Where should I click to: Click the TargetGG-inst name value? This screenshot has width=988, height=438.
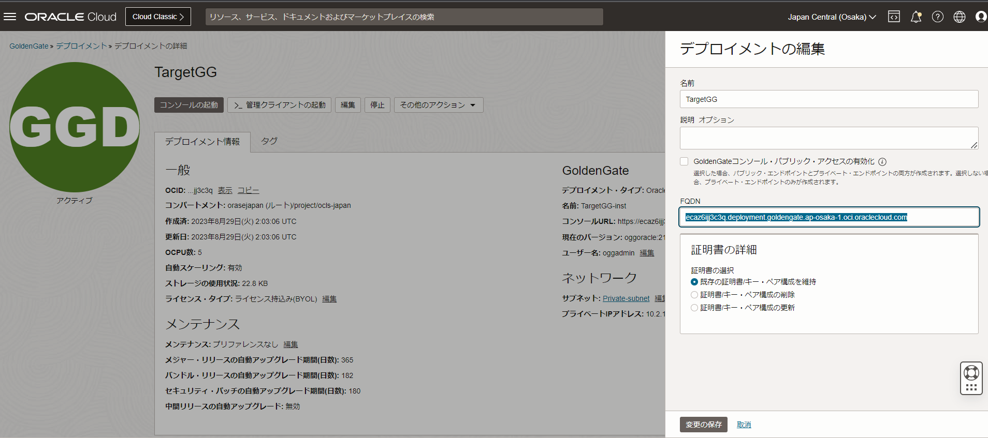[604, 206]
